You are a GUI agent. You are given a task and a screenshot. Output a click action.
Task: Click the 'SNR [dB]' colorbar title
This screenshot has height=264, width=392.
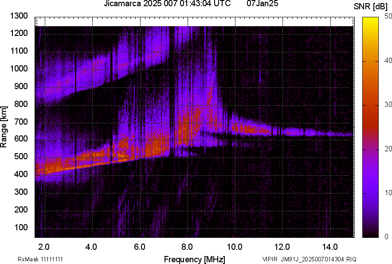click(x=371, y=7)
